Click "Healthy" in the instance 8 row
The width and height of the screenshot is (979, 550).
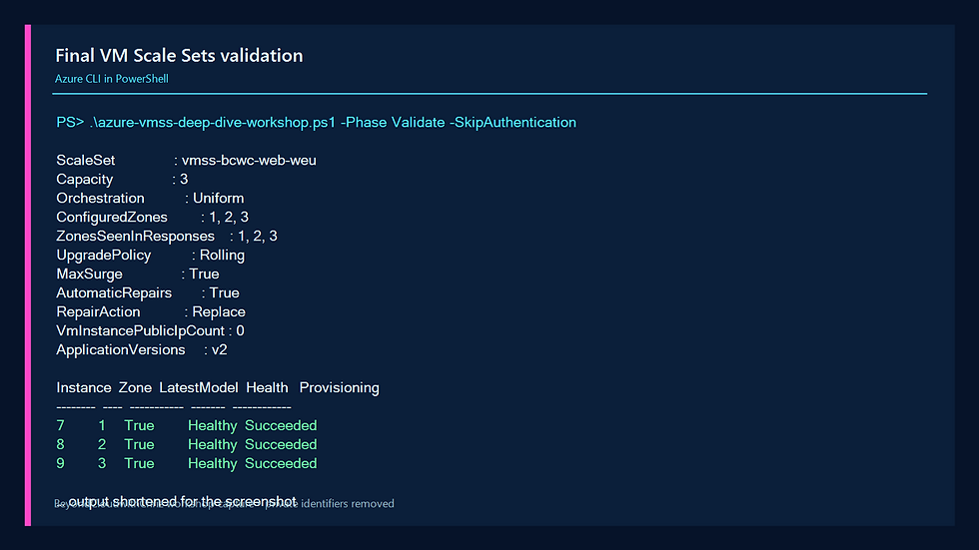tap(212, 444)
